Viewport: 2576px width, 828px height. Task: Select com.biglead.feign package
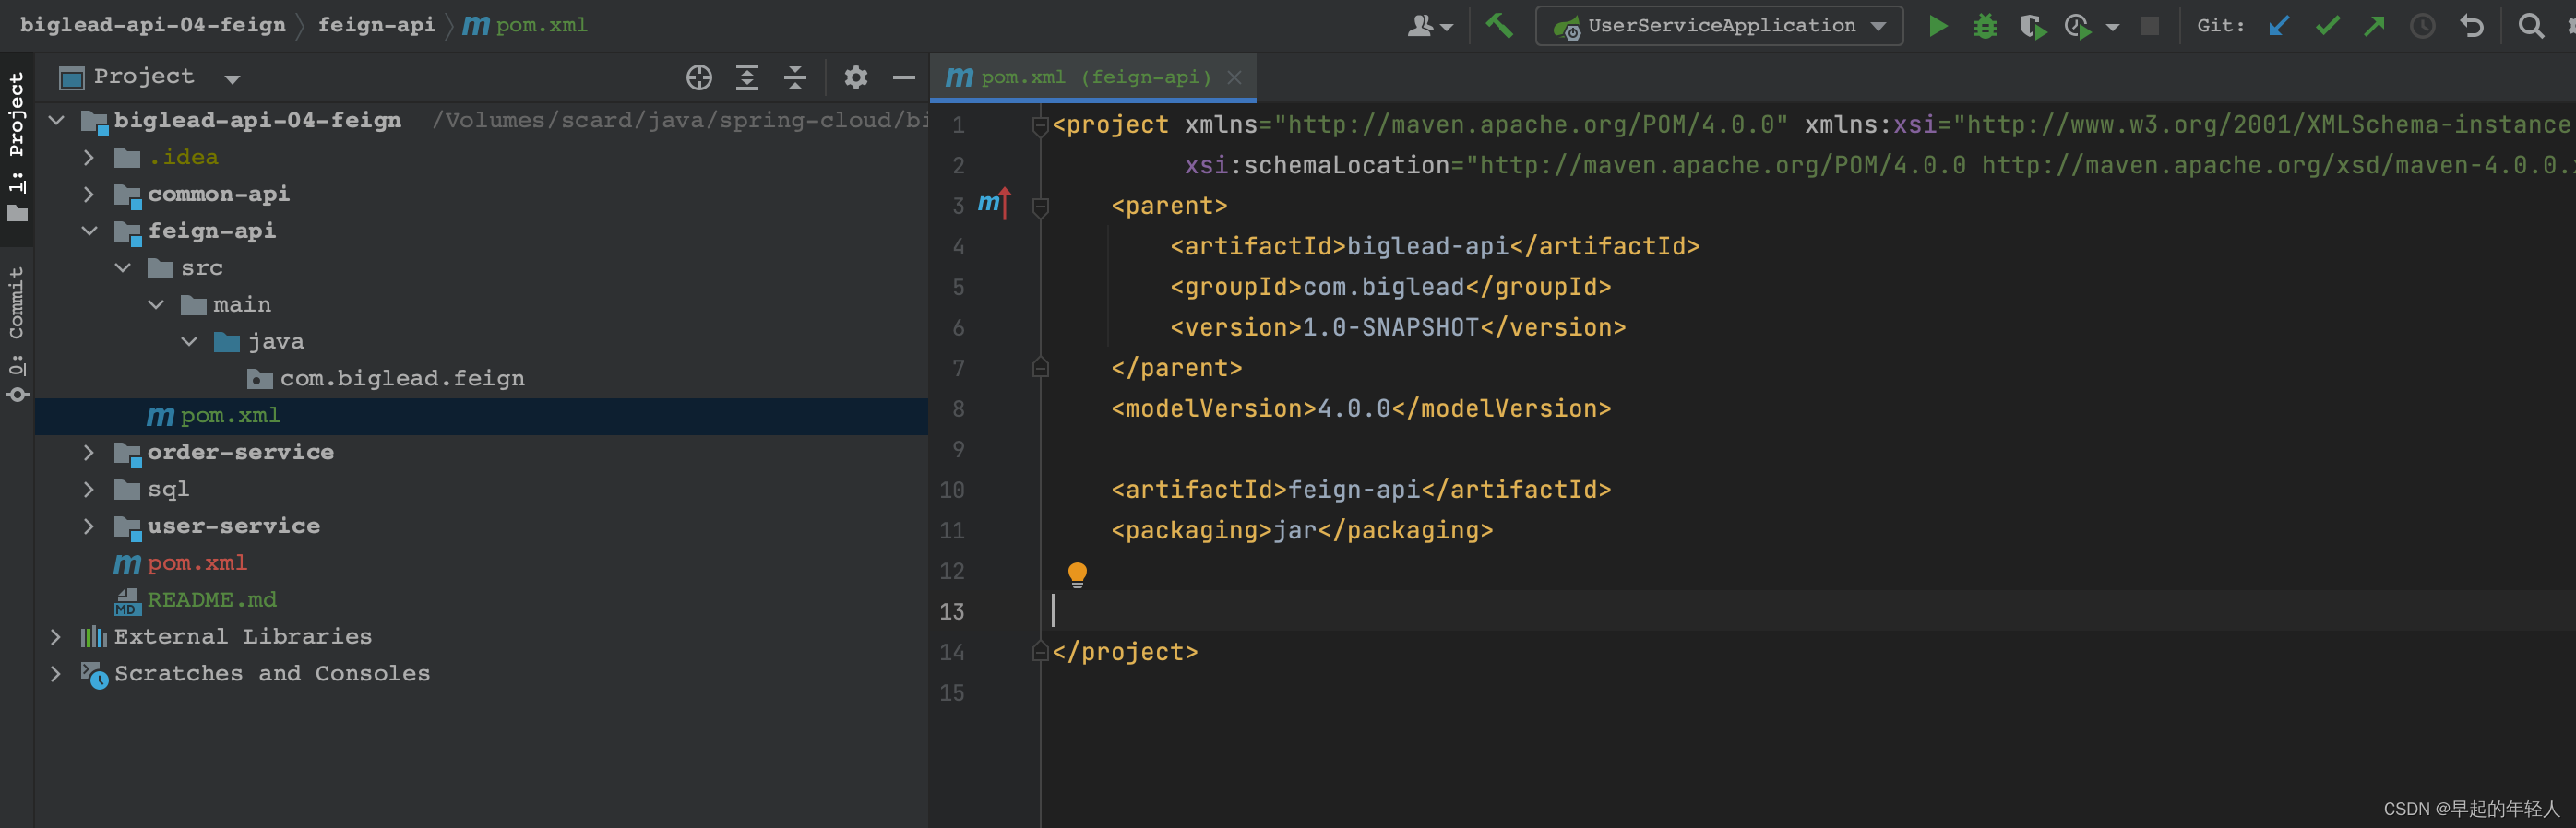pyautogui.click(x=401, y=380)
